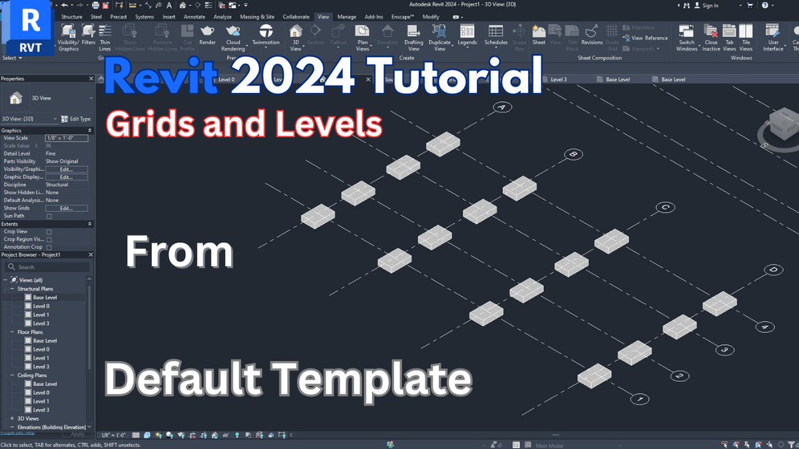Viewport: 799px width, 449px height.
Task: Close the Project Browser panel
Action: click(x=91, y=255)
